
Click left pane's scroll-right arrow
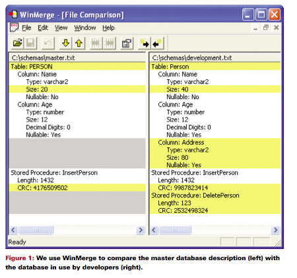tap(141, 230)
